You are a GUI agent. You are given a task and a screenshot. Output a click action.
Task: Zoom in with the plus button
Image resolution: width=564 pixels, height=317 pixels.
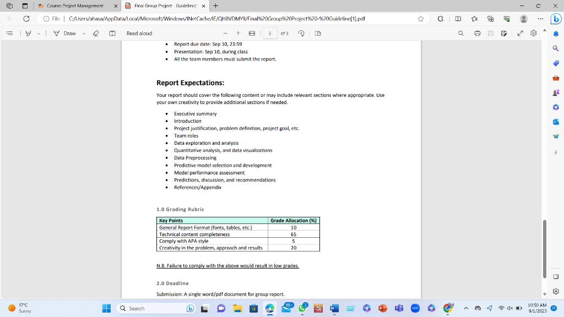(238, 33)
